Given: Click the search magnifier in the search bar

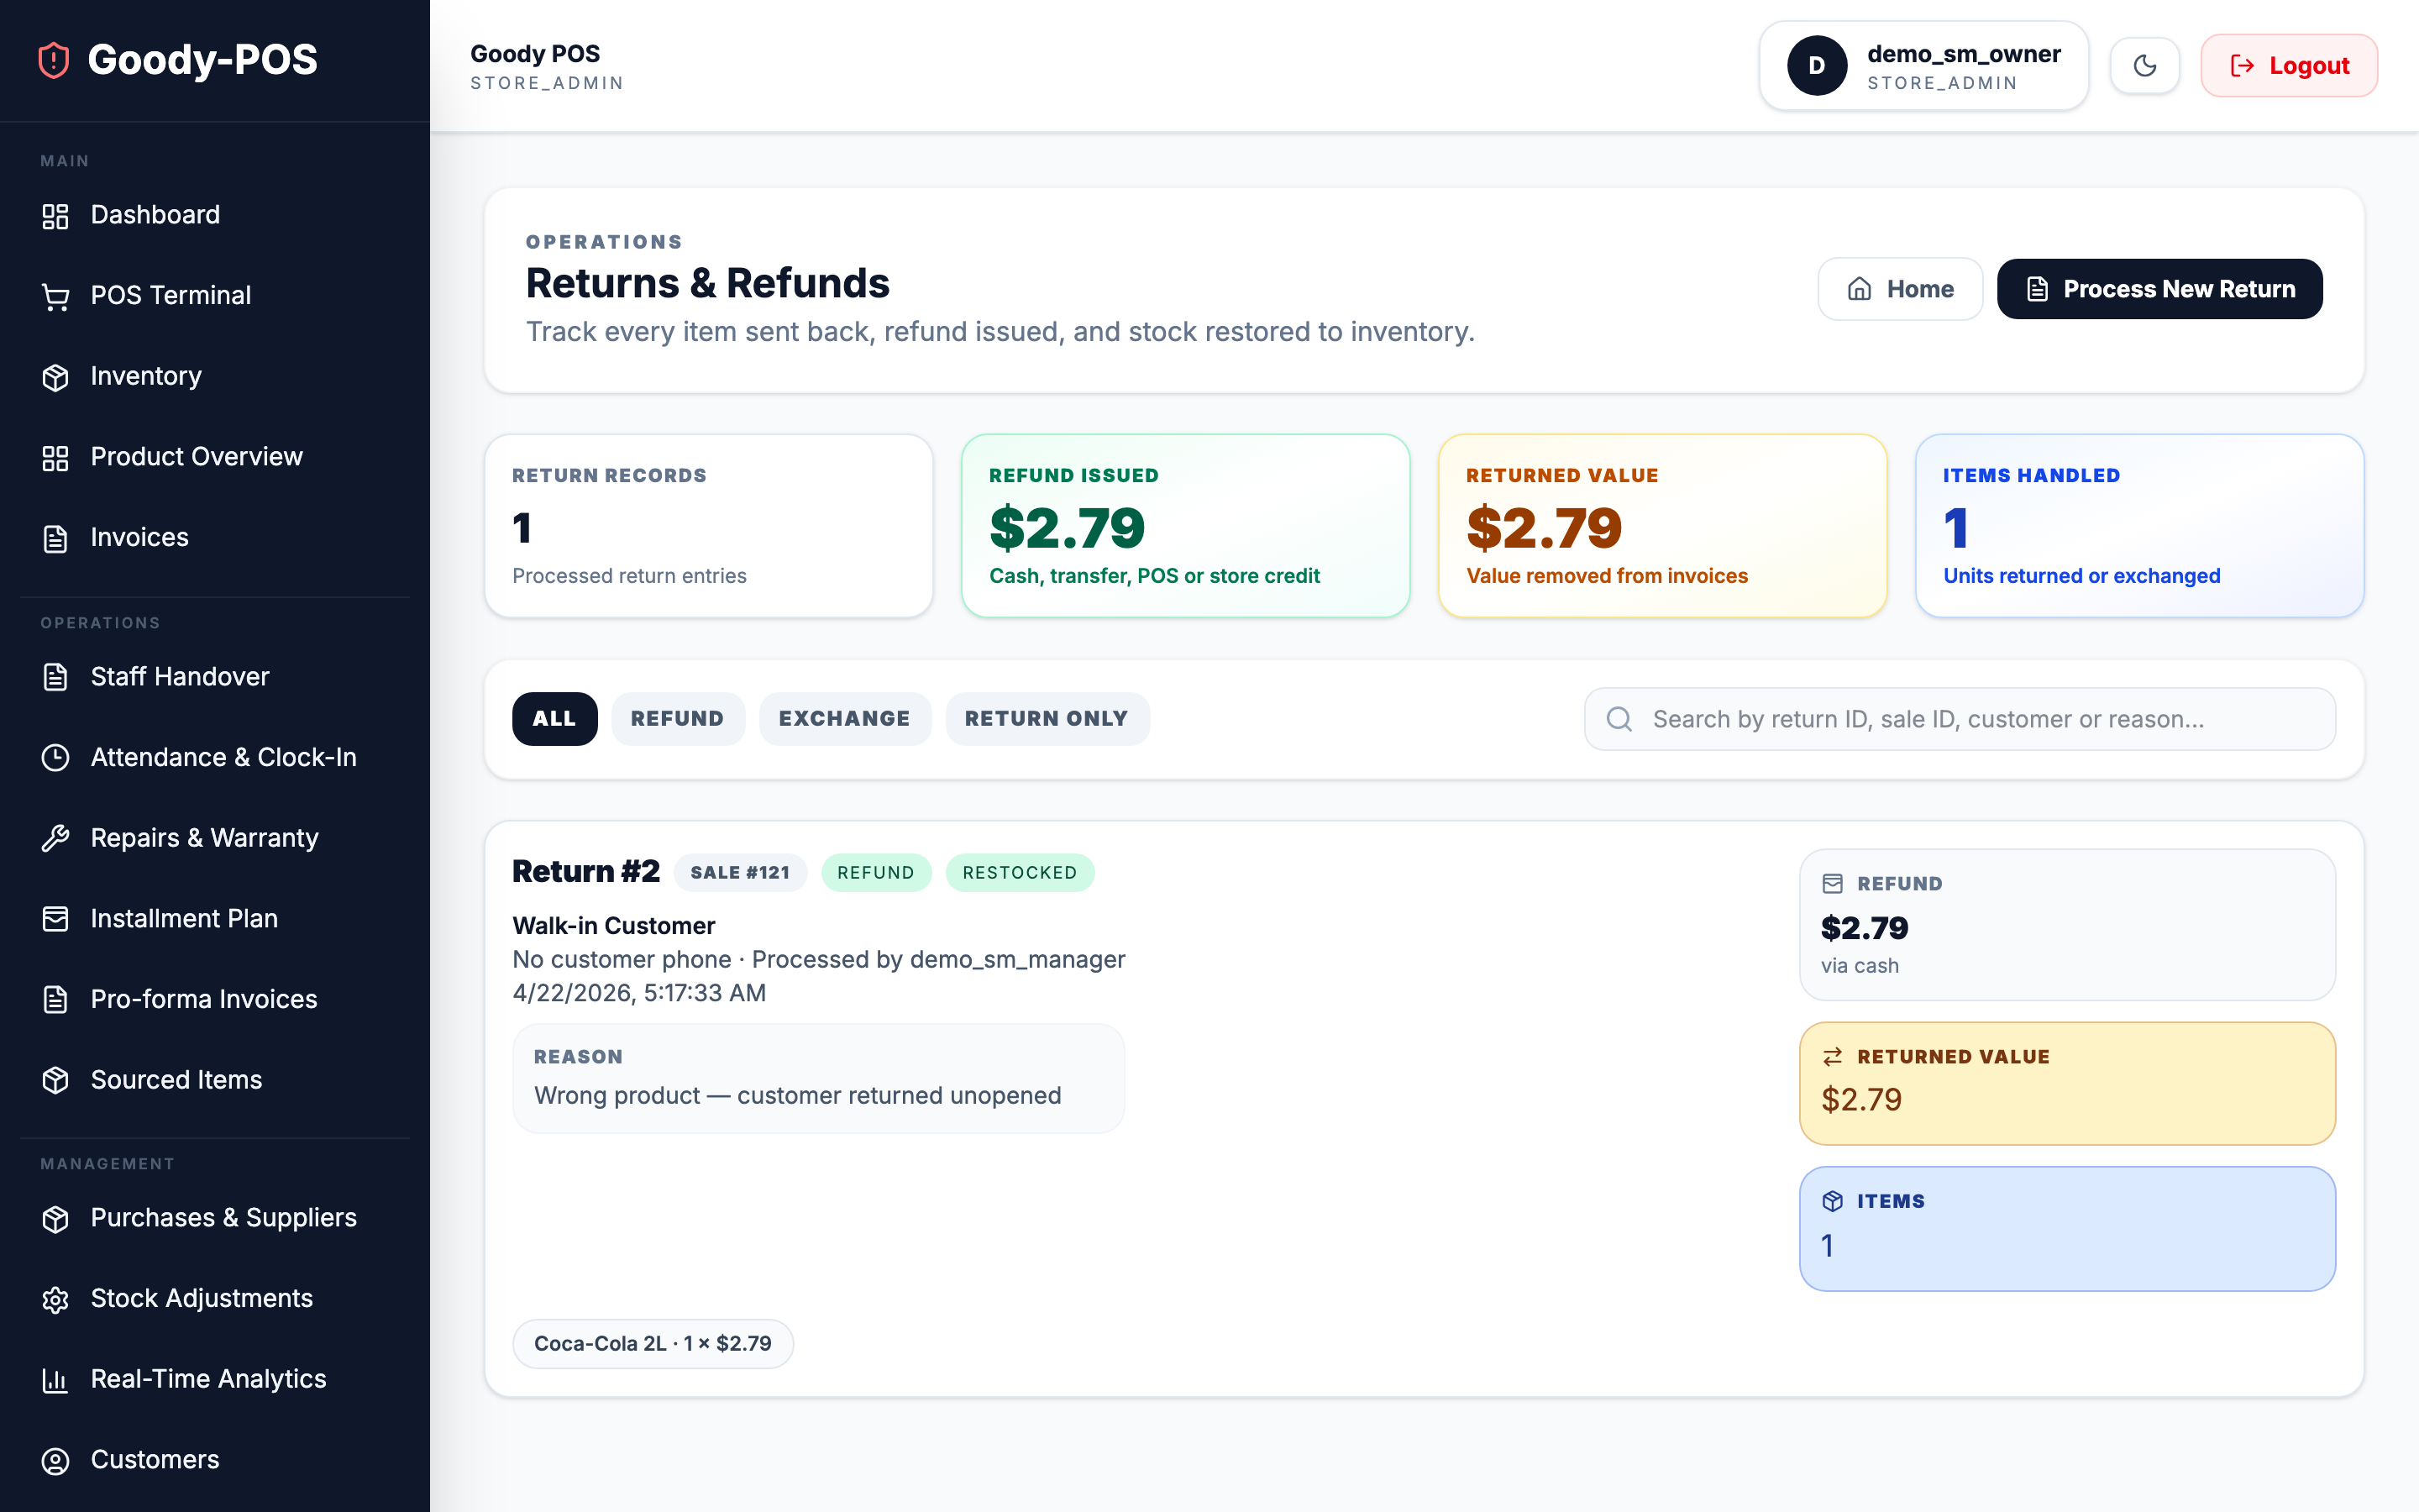Looking at the screenshot, I should [1619, 718].
